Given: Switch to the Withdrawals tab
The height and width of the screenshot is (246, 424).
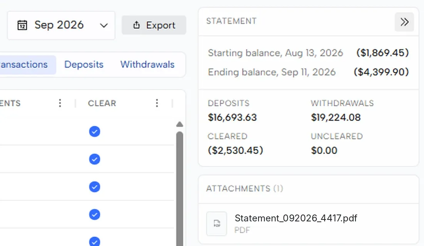Looking at the screenshot, I should coord(147,65).
